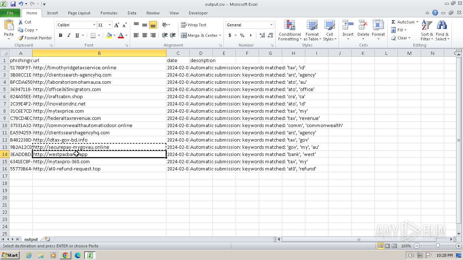
Task: Decrease decimal places
Action: 270,35
